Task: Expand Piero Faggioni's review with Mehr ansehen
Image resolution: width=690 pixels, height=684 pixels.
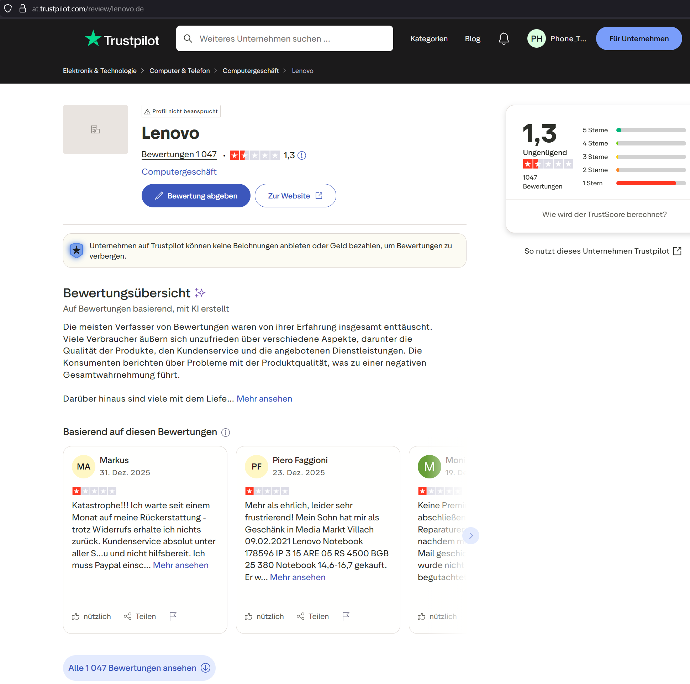Action: pos(297,577)
